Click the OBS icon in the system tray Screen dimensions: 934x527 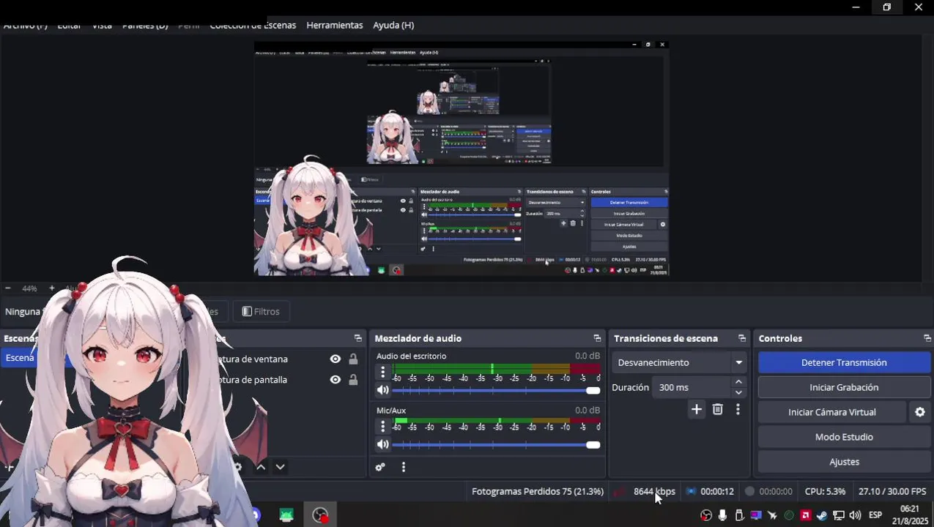point(706,515)
